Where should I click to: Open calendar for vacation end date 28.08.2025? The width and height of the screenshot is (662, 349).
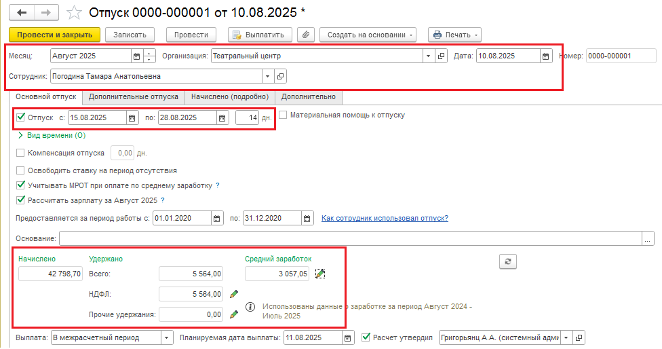click(x=222, y=118)
